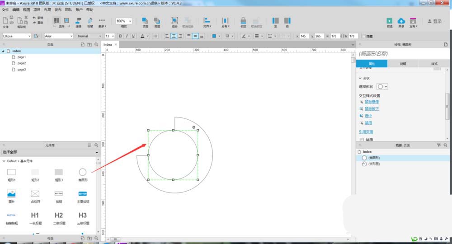
Task: Open the Arial font dropdown
Action: pos(59,36)
